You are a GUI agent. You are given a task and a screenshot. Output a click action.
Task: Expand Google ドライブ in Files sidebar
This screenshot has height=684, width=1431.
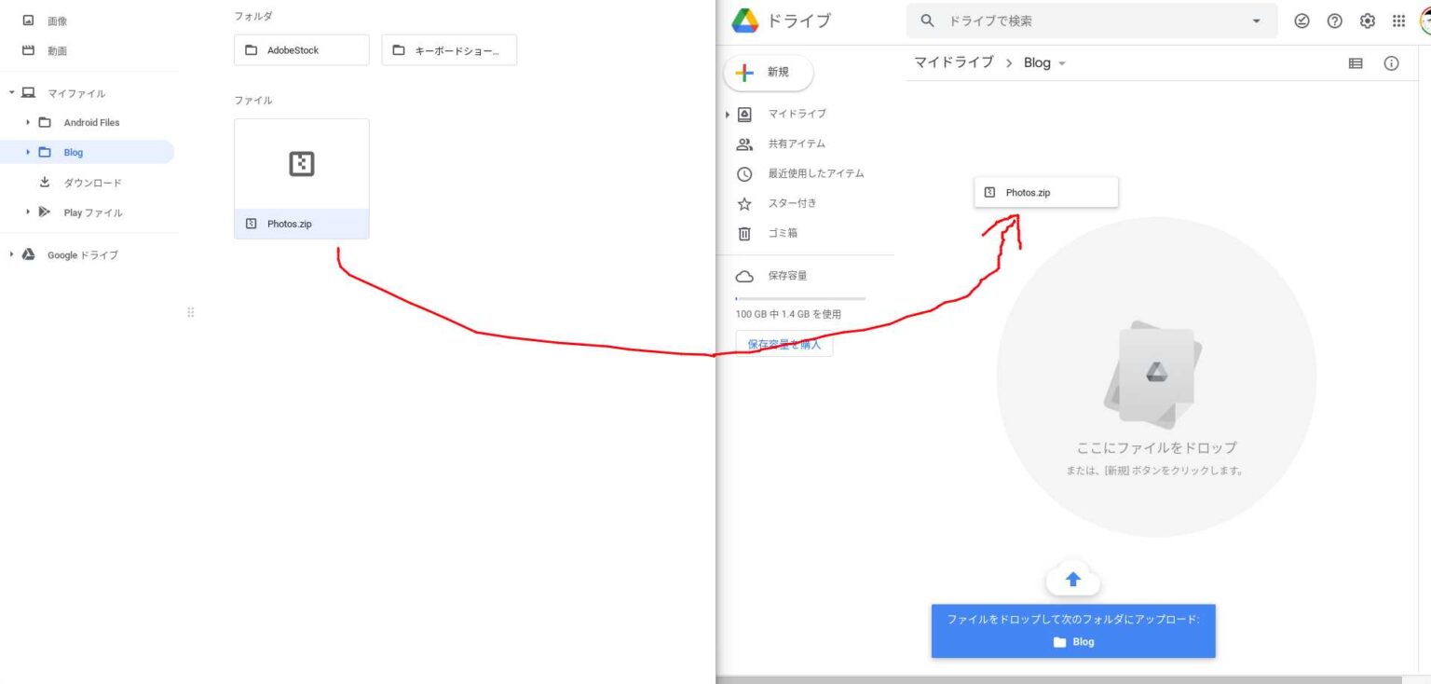[12, 254]
